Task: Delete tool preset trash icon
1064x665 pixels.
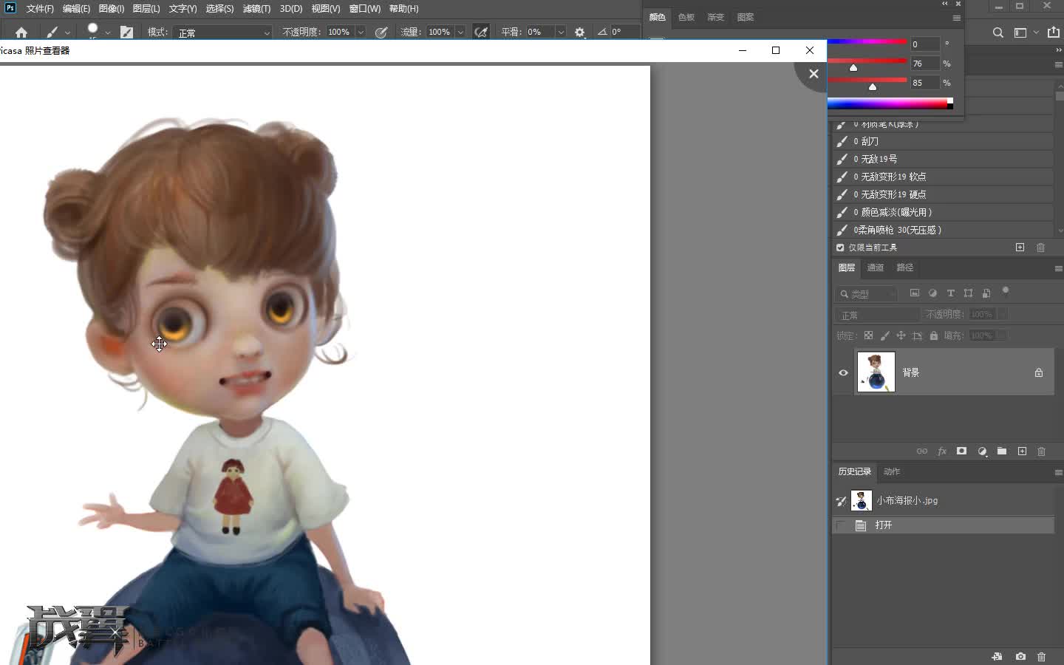Action: pos(1041,248)
